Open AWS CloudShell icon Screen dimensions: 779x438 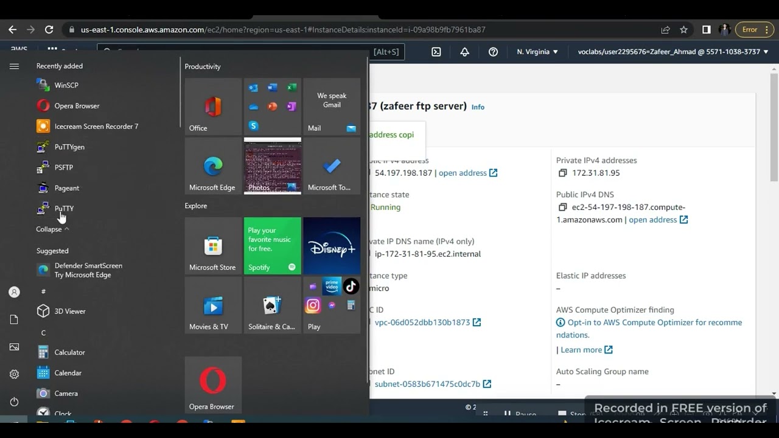436,52
